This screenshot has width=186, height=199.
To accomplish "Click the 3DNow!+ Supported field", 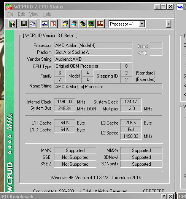I will coord(141,164).
